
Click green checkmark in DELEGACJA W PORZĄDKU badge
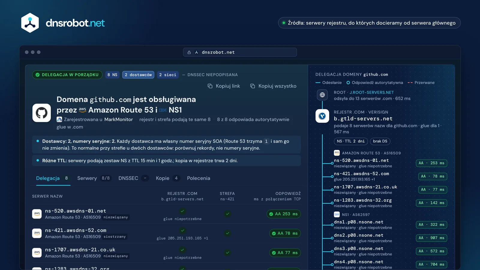(37, 75)
